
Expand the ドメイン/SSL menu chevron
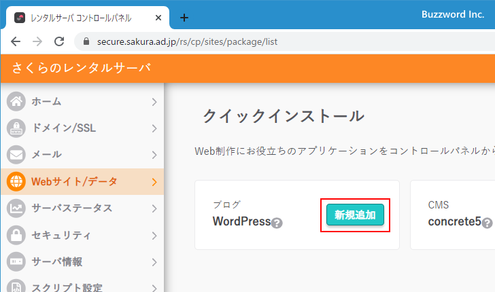(x=154, y=128)
